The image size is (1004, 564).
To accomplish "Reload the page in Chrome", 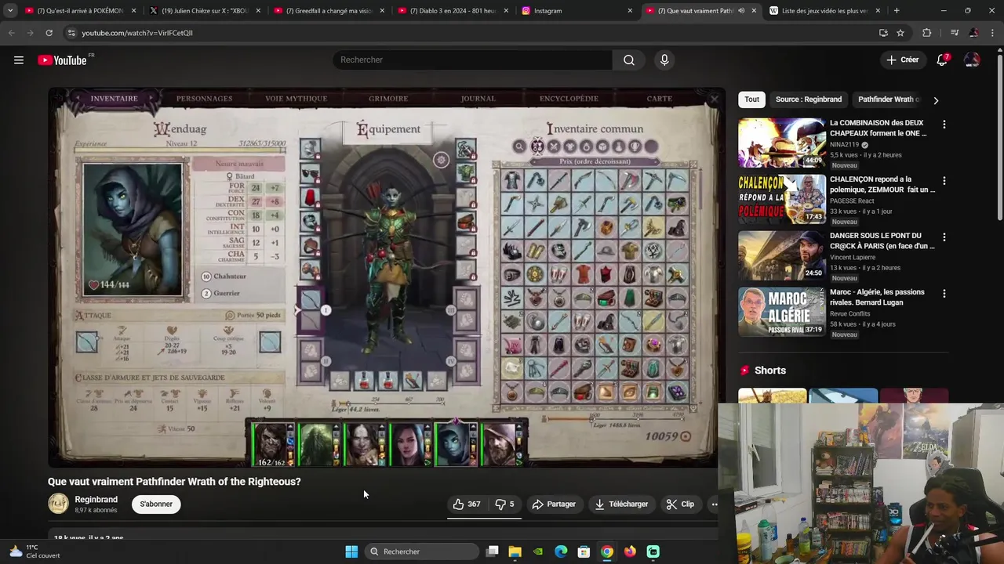I will (49, 33).
